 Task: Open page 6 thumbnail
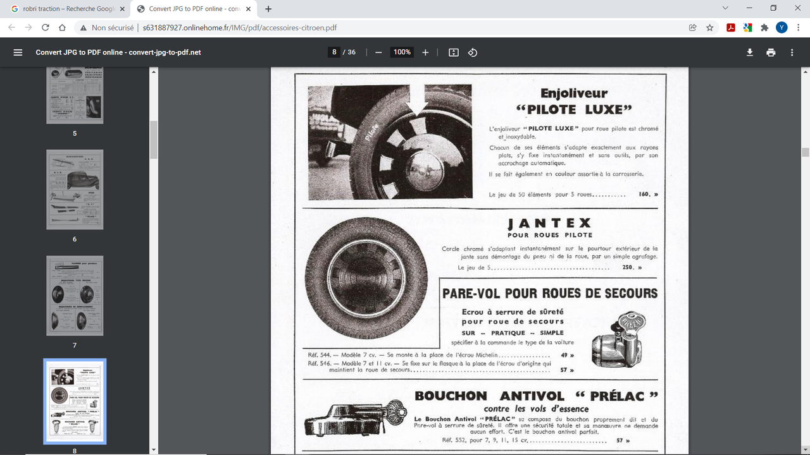[x=75, y=190]
